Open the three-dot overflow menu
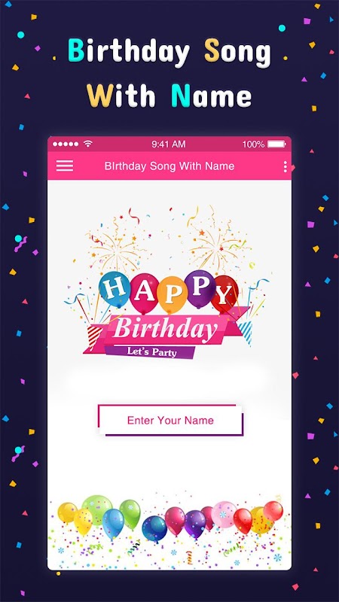This screenshot has height=602, width=339. pos(285,166)
